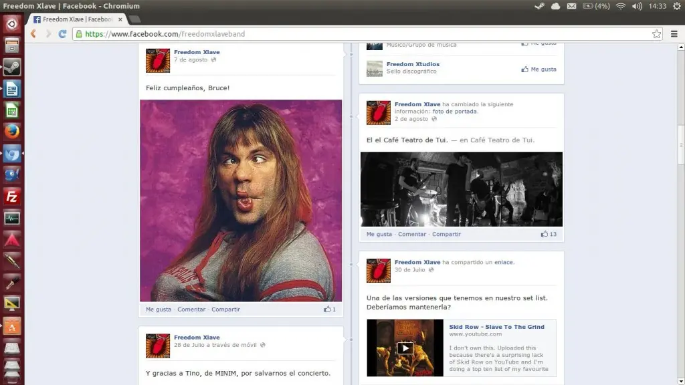Click the address bar URL field

(x=367, y=34)
